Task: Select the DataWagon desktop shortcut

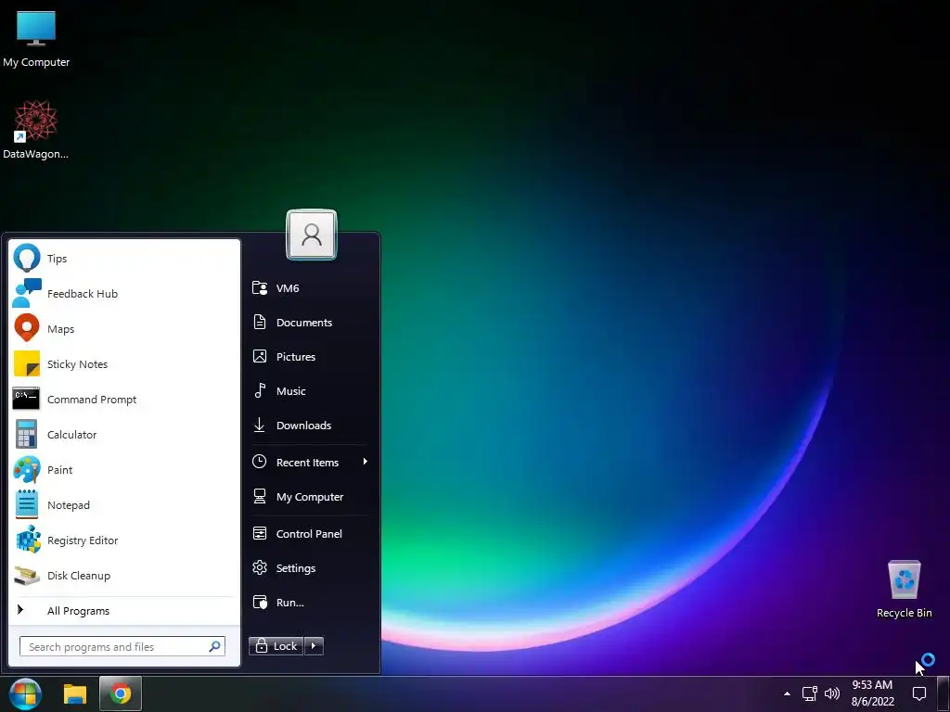Action: pos(36,130)
